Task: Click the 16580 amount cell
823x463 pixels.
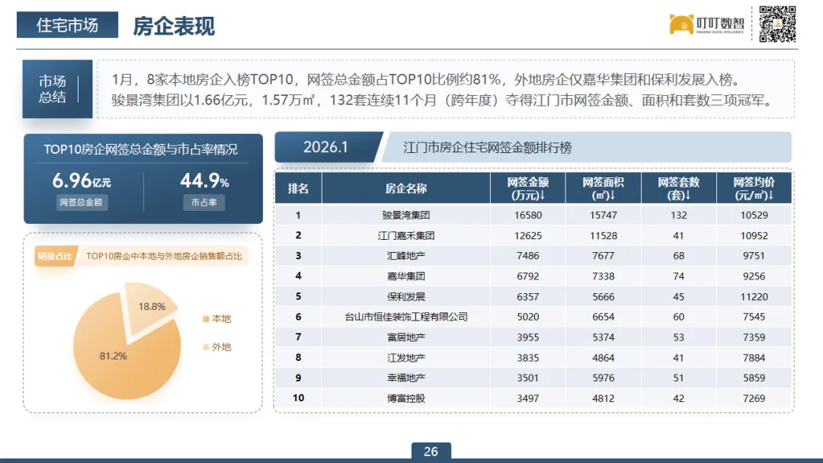Action: click(x=528, y=215)
